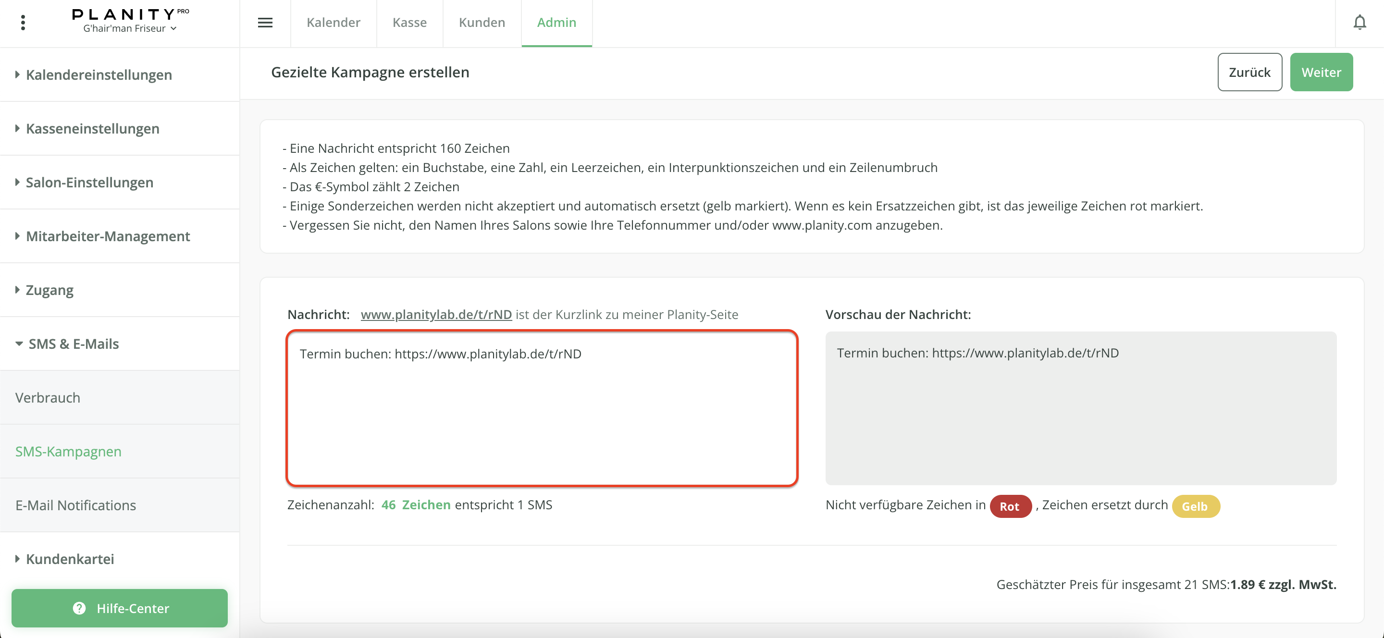Screen dimensions: 1384x638
Task: Click the Zurück button
Action: (x=1249, y=72)
